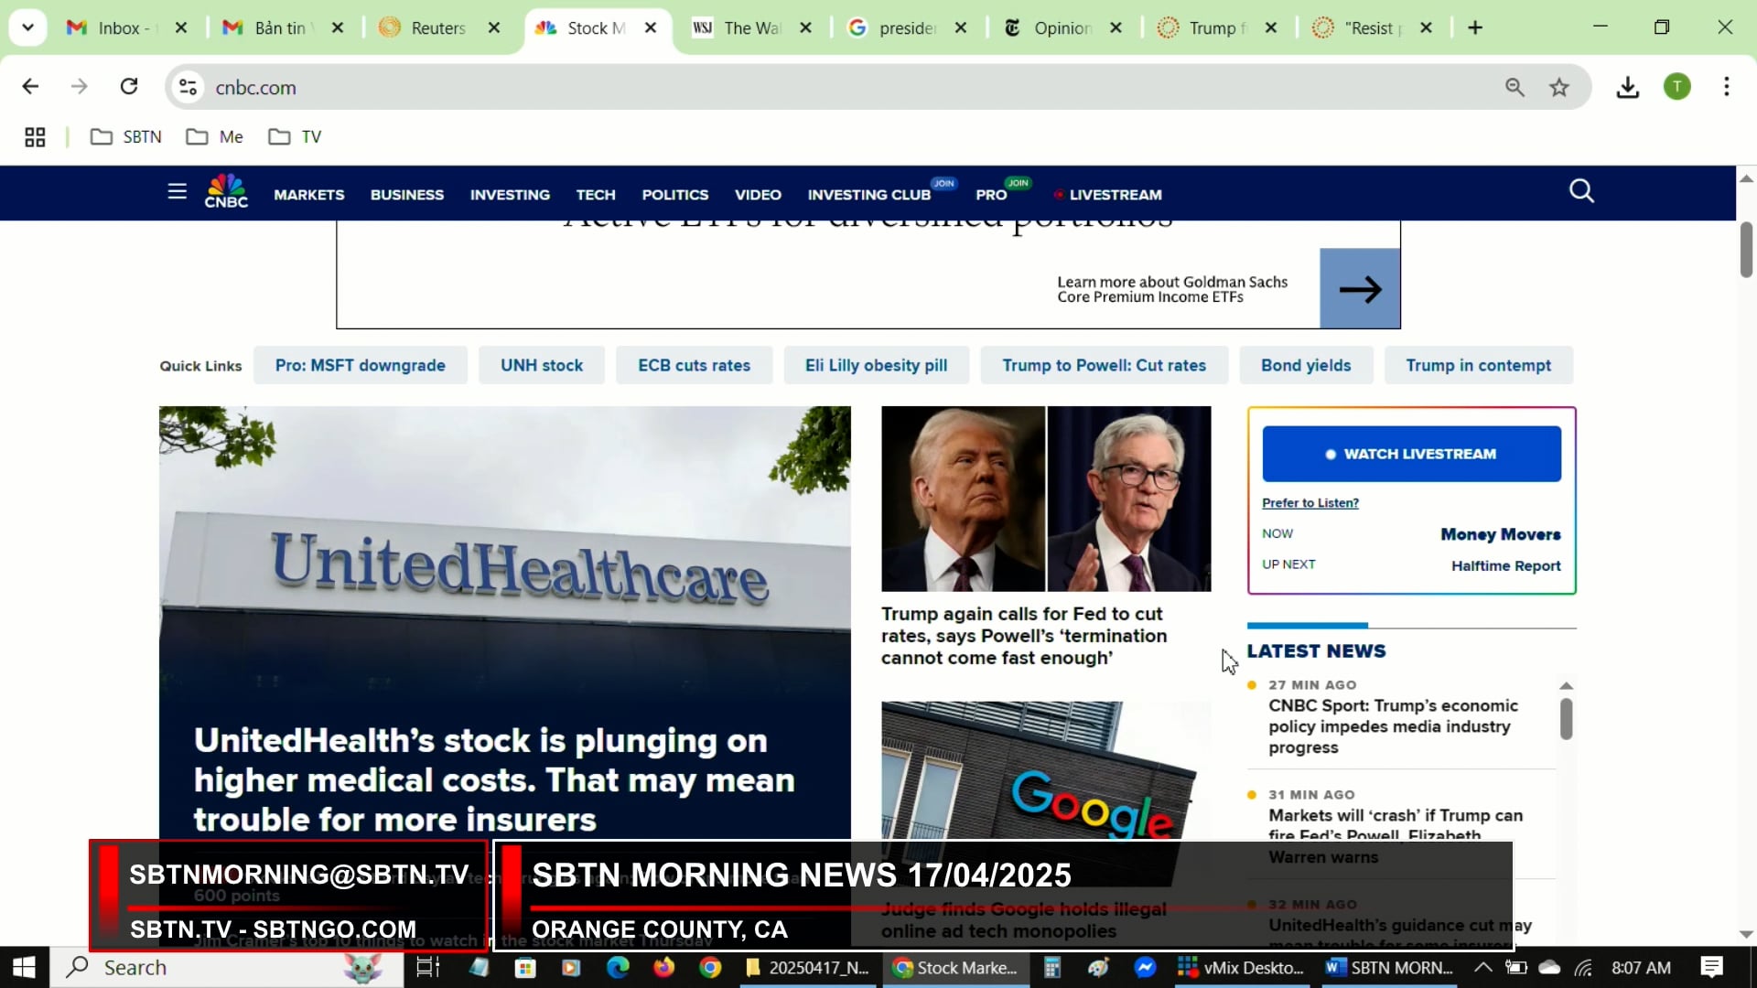Image resolution: width=1757 pixels, height=988 pixels.
Task: Click the CNBC peacock logo
Action: point(226,191)
